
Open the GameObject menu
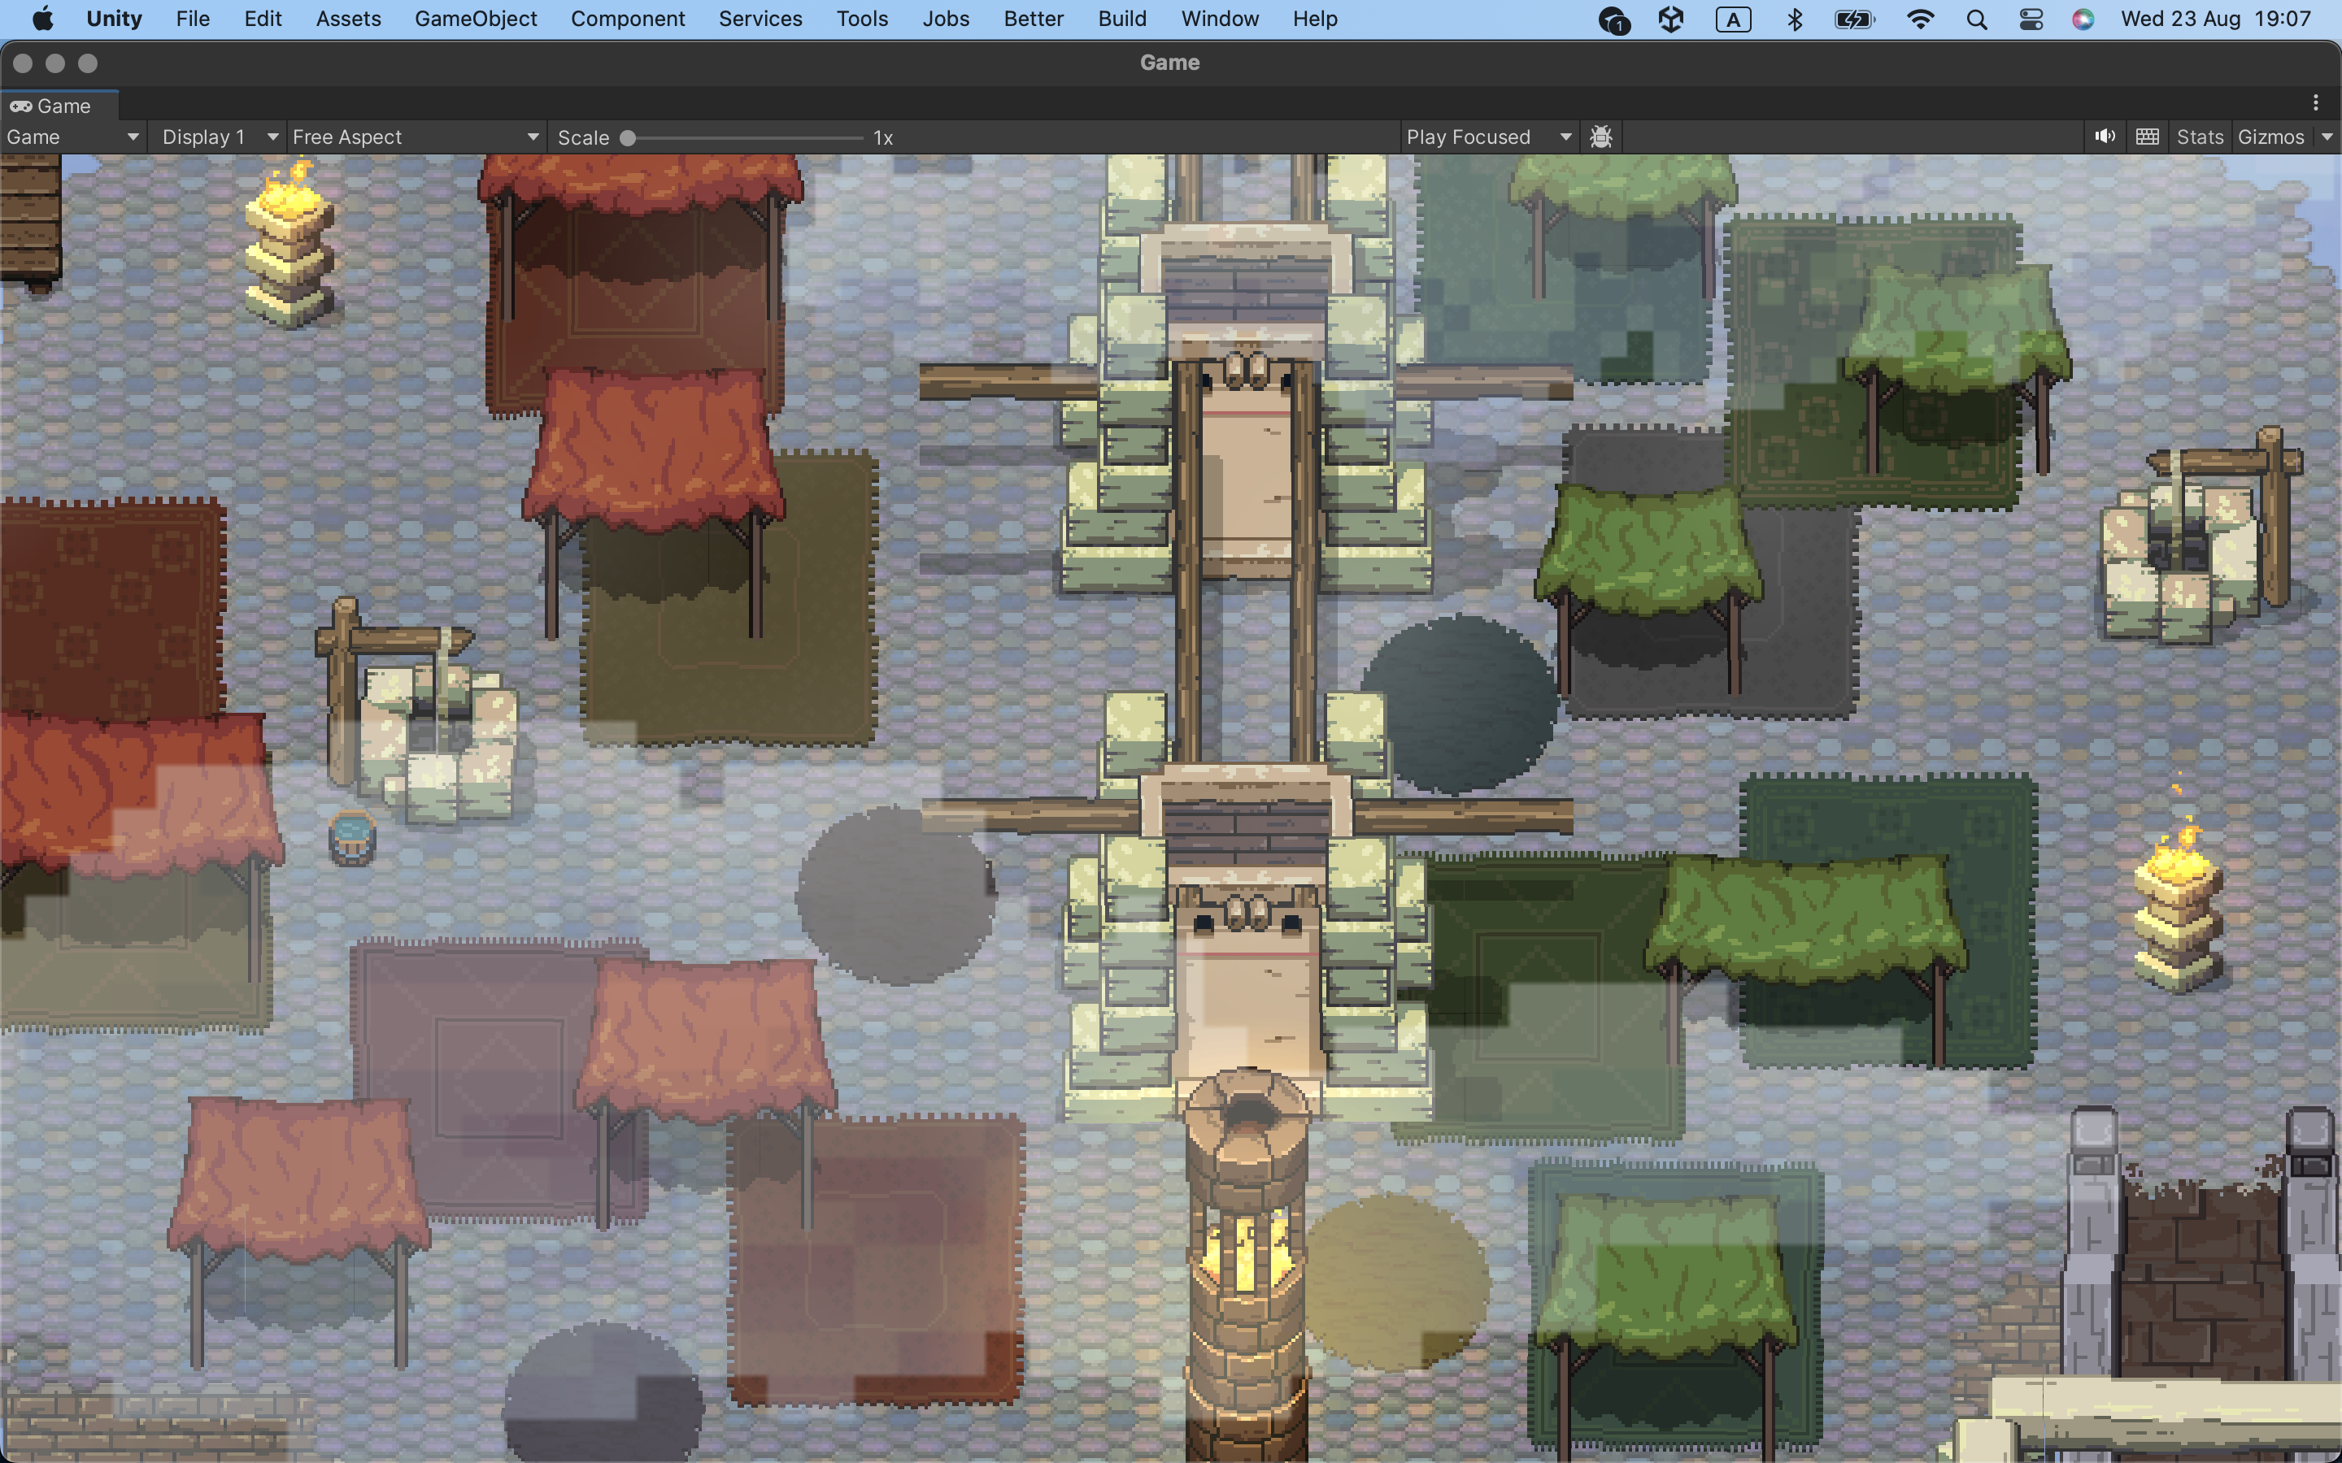[x=477, y=19]
